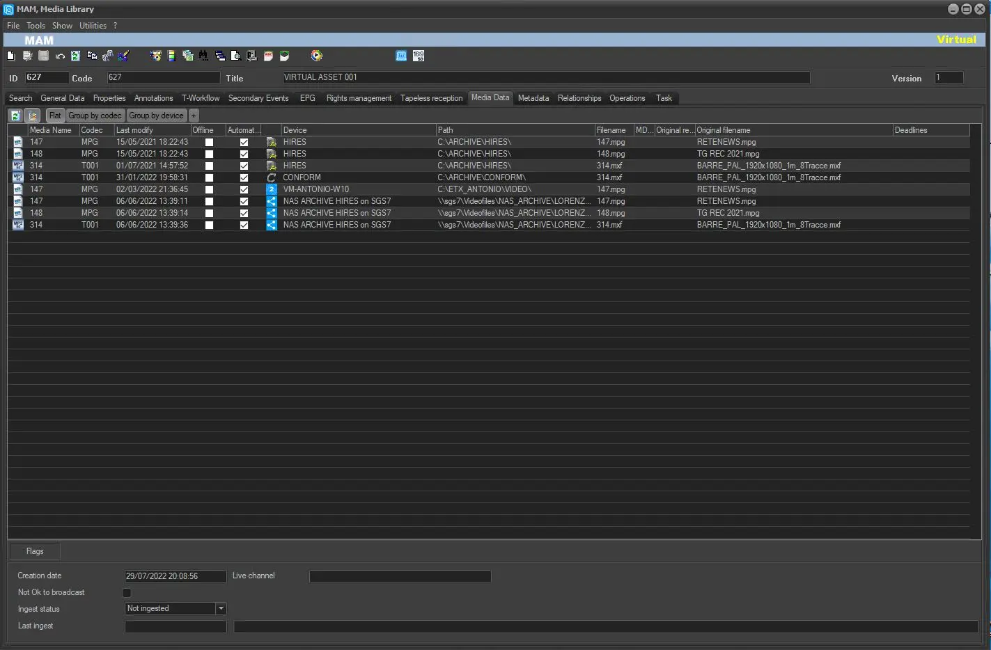Image resolution: width=991 pixels, height=650 pixels.
Task: Click the Live channel input field
Action: click(400, 576)
